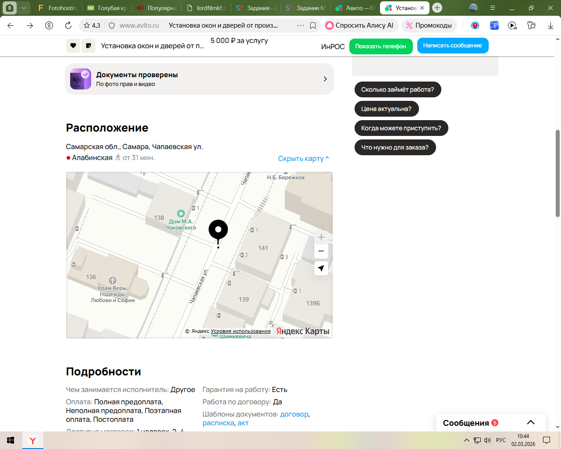The image size is (561, 449).
Task: Open the tab counter showing 8
Action: (10, 8)
